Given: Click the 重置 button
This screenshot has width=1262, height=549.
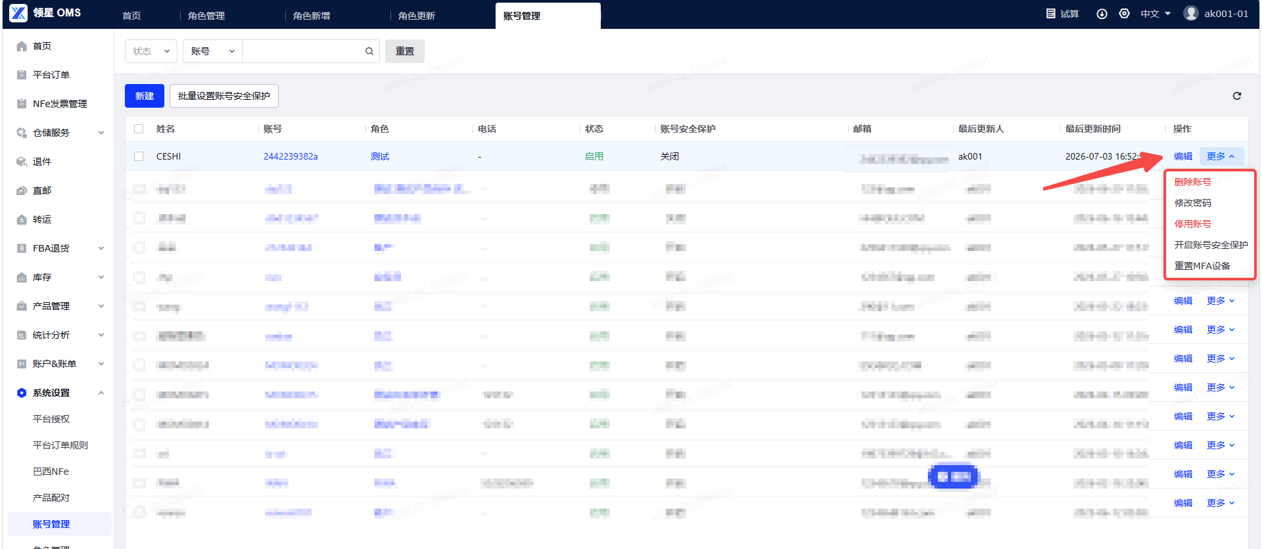Looking at the screenshot, I should [405, 51].
